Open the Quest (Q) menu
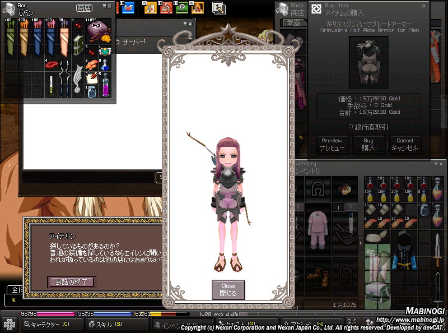The width and height of the screenshot is (448, 333). (248, 325)
